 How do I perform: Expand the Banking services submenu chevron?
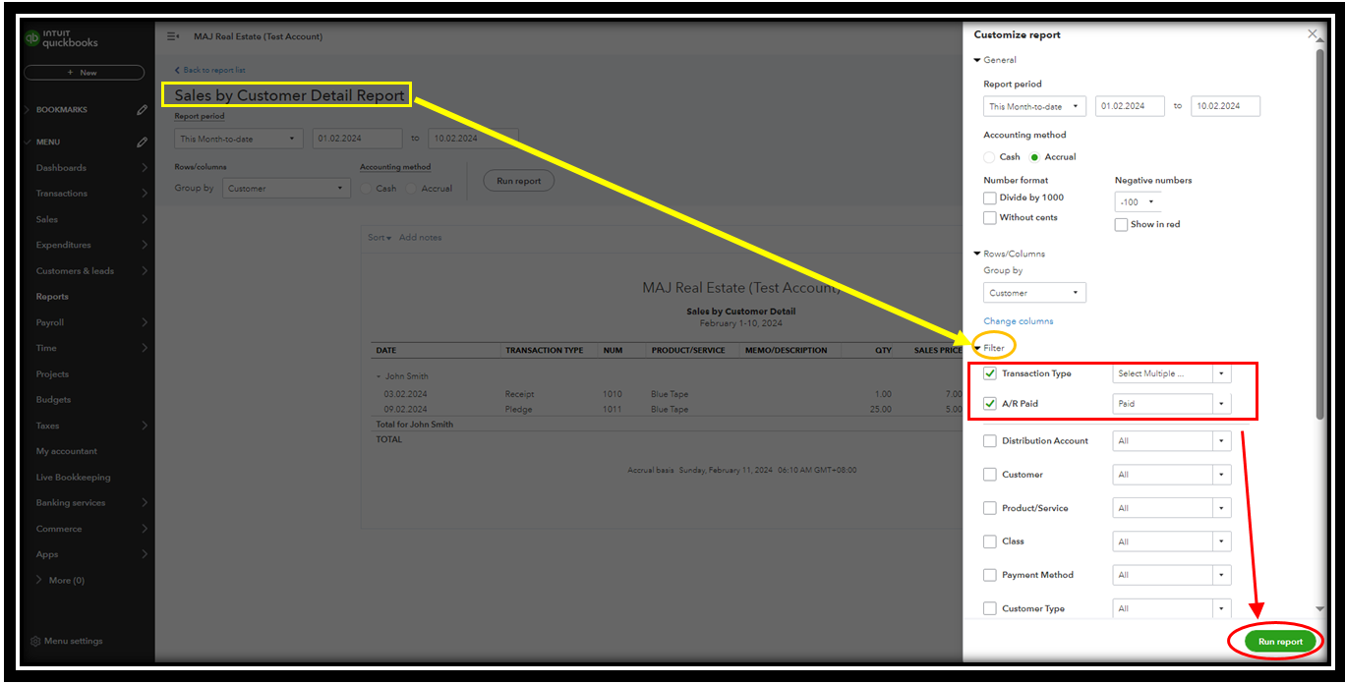145,503
